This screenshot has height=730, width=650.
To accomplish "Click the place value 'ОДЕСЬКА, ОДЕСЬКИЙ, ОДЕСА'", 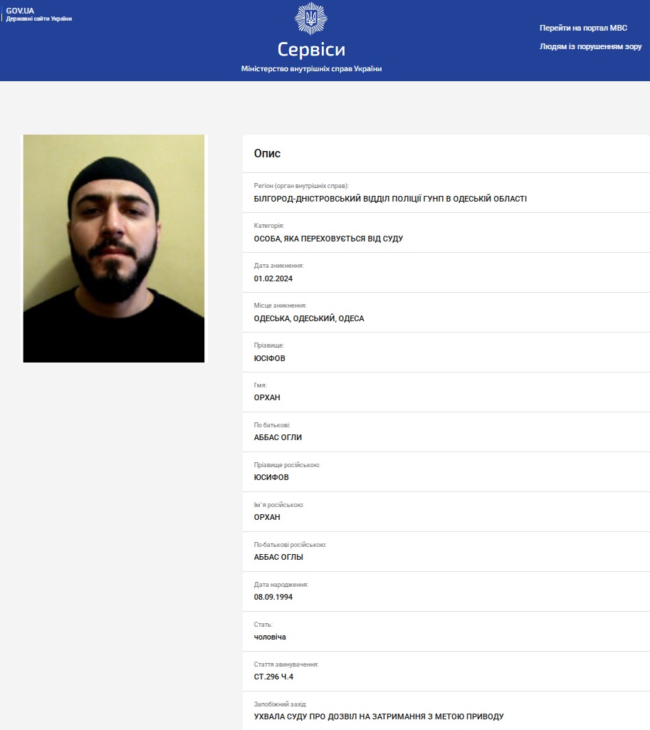I will pyautogui.click(x=309, y=318).
